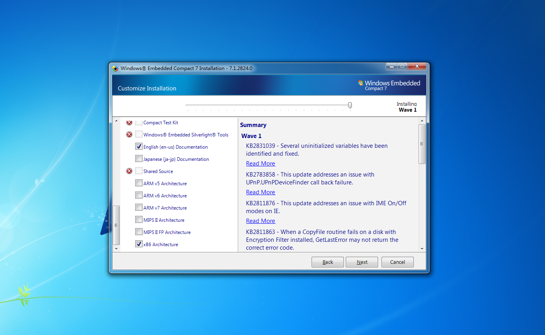Click the component list scrollbar thumb
This screenshot has height=335, width=545.
click(x=116, y=225)
